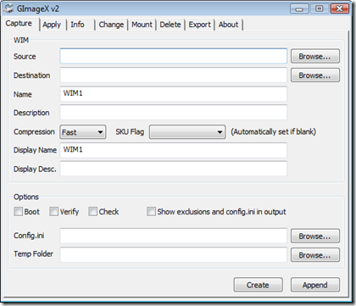Click the Create button
Viewport: 356px width, 306px height.
coord(258,285)
